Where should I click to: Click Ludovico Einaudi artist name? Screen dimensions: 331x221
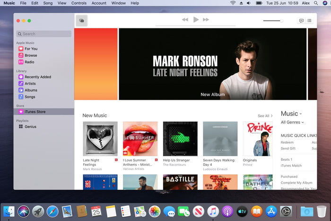[215, 169]
